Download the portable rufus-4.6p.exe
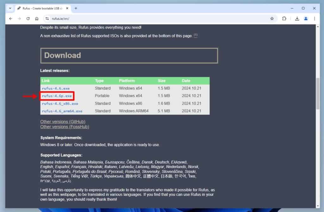The width and height of the screenshot is (324, 212). coord(57,96)
